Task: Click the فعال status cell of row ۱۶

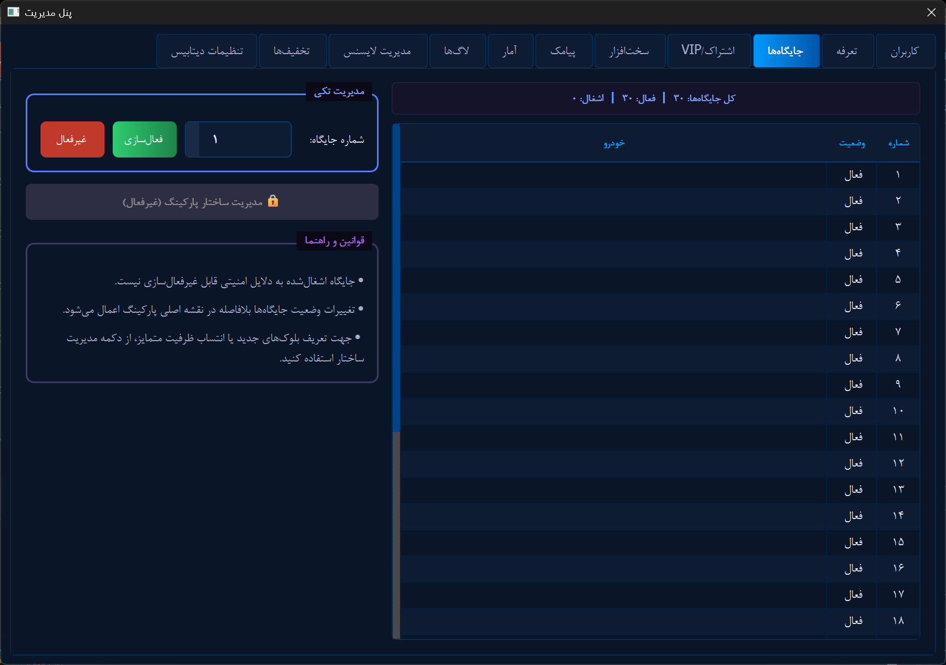Action: point(852,568)
